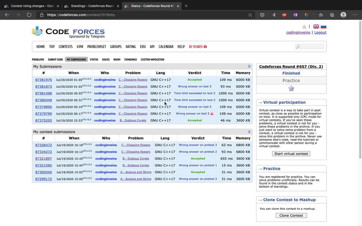362x226 pixels.
Task: Open the colorful ring extension icon
Action: coord(306,15)
